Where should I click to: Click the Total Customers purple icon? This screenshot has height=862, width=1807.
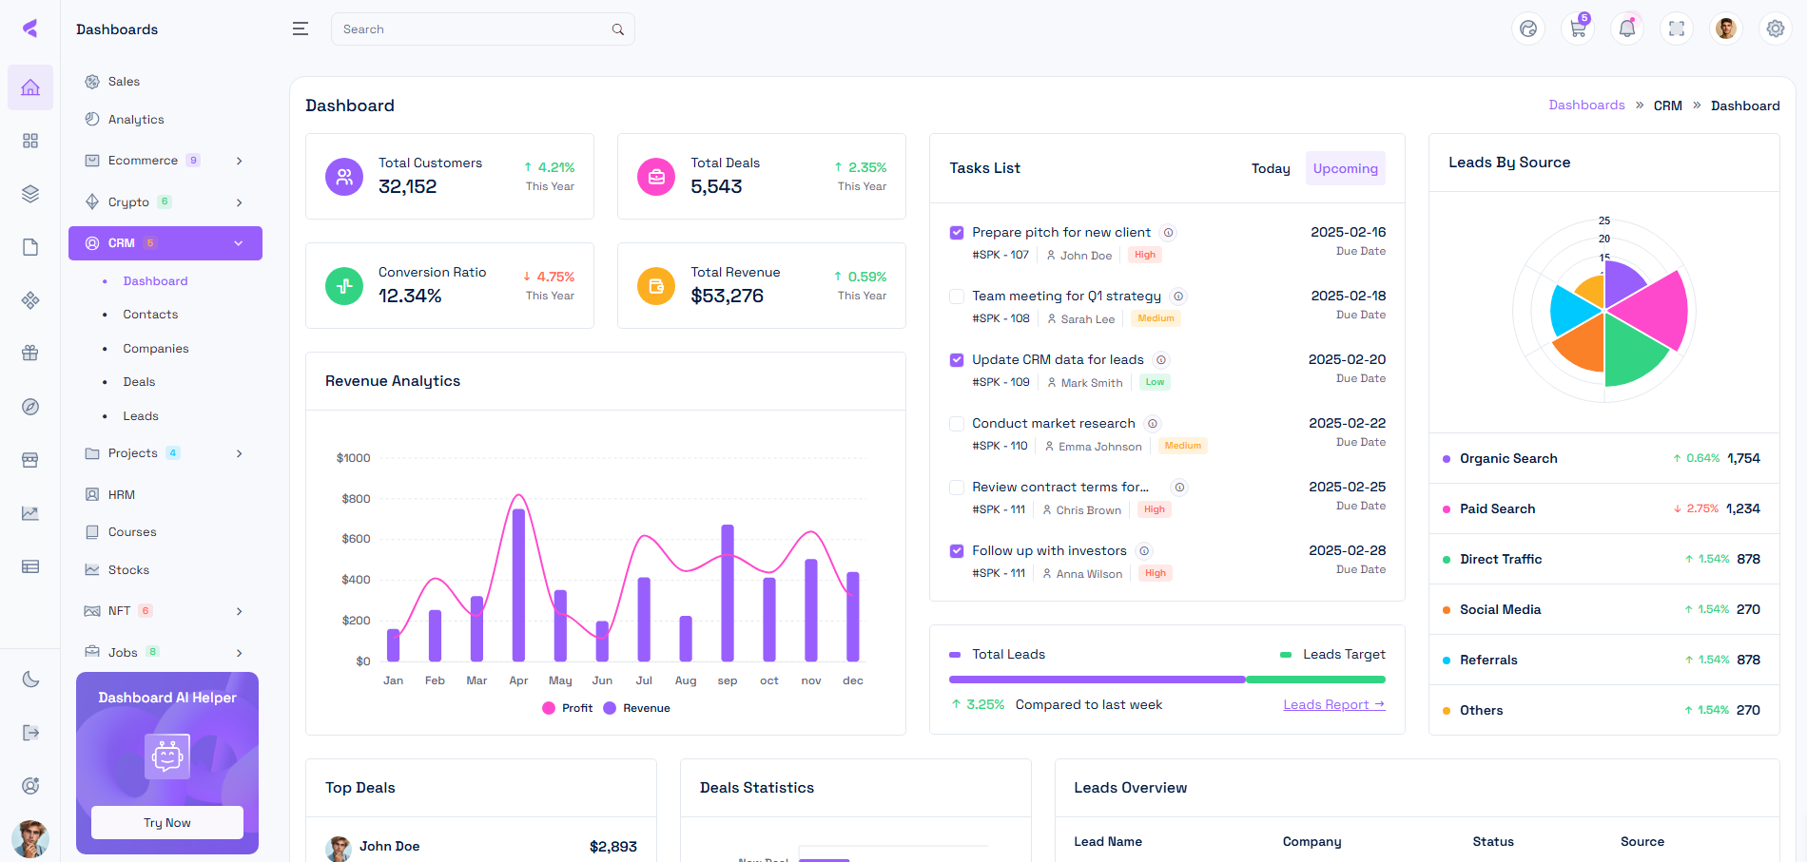(x=344, y=177)
